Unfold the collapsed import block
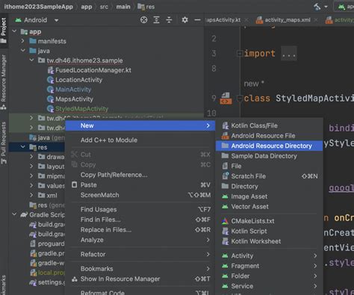This screenshot has height=295, width=354. coord(240,53)
